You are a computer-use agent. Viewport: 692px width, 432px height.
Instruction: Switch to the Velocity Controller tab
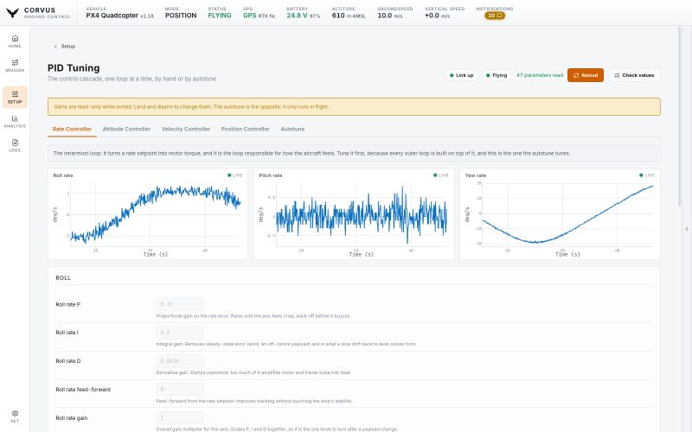click(186, 129)
